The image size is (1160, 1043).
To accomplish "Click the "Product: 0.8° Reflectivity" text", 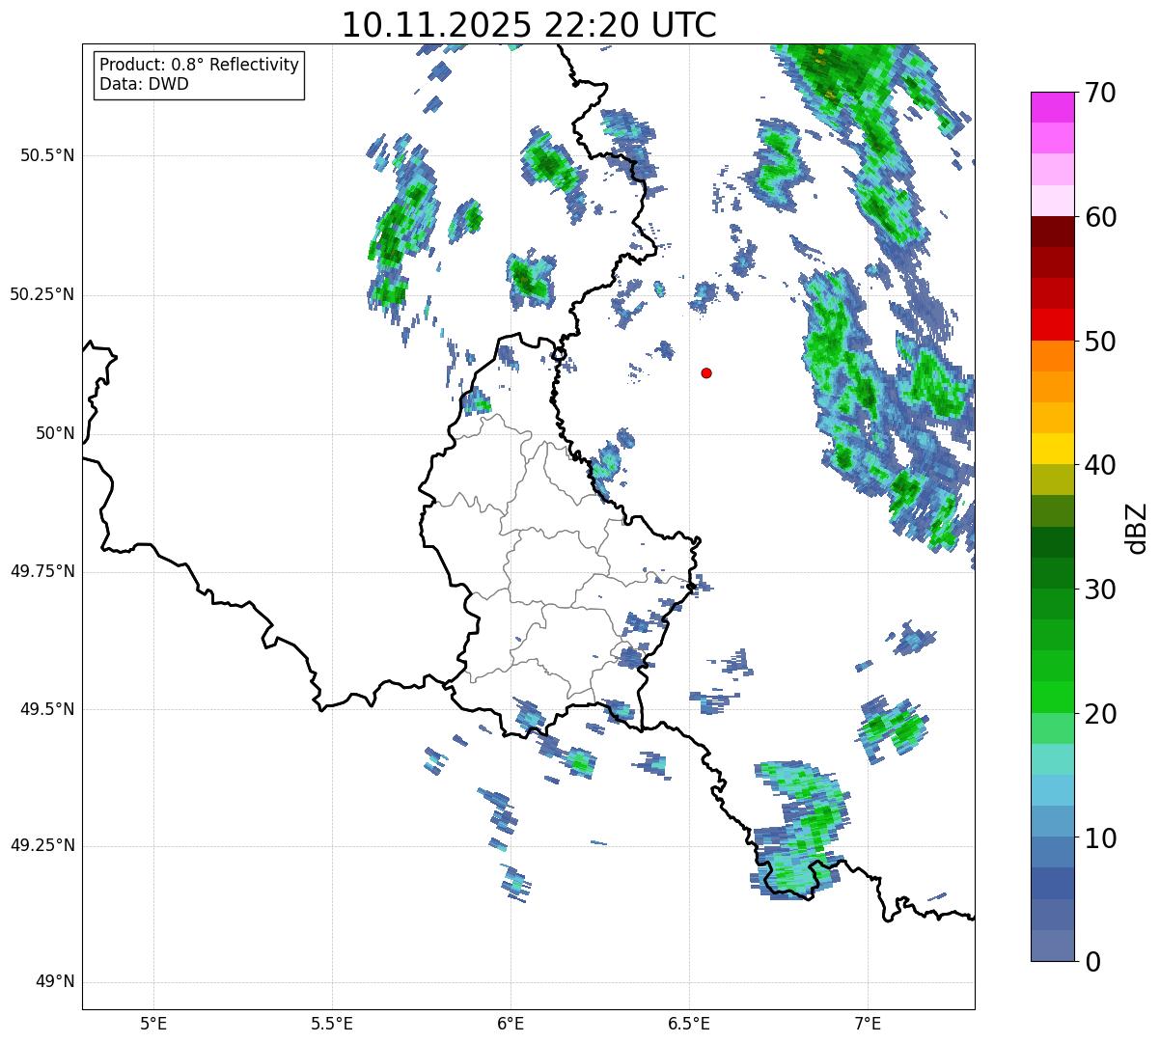I will tap(200, 65).
